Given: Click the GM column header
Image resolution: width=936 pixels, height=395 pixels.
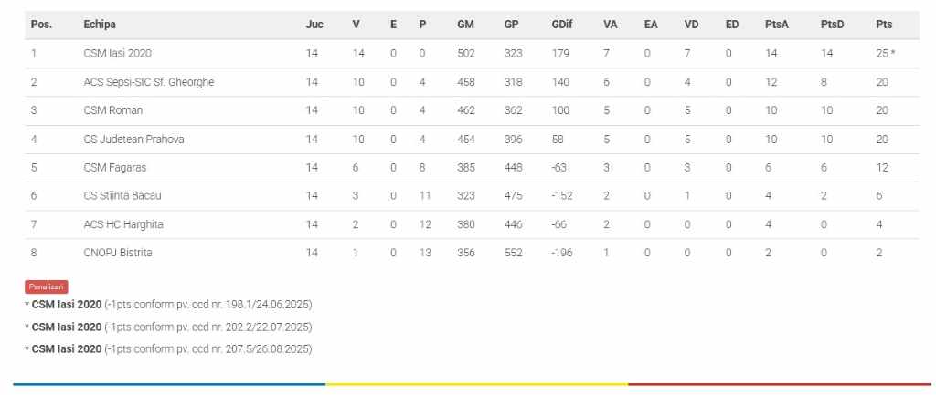Looking at the screenshot, I should tap(465, 25).
